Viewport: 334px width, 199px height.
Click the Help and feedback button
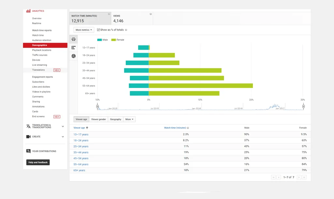38,162
